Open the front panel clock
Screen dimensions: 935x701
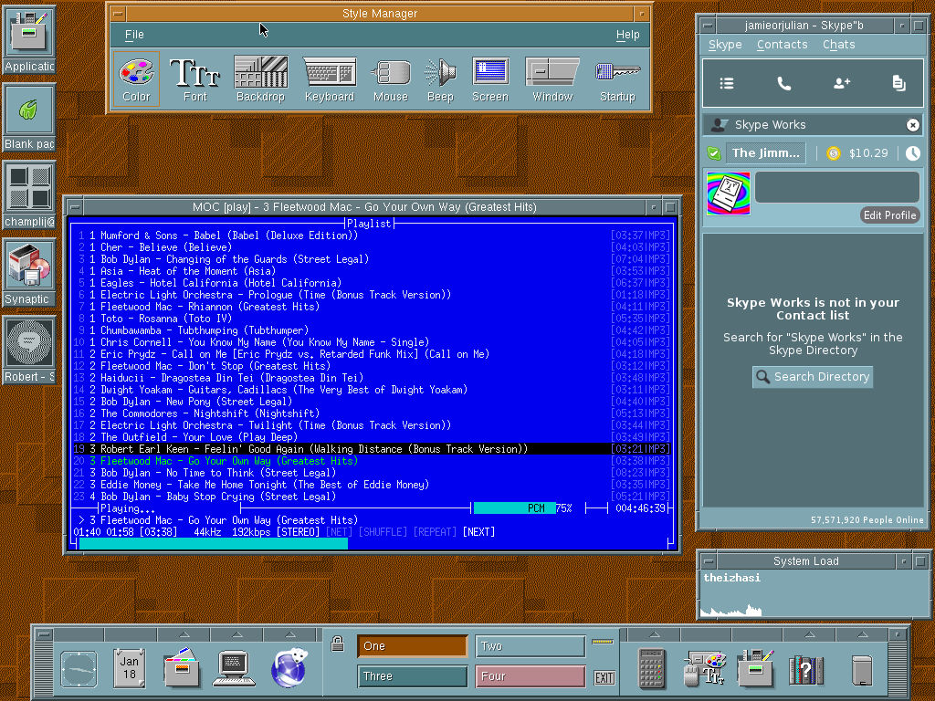(79, 669)
